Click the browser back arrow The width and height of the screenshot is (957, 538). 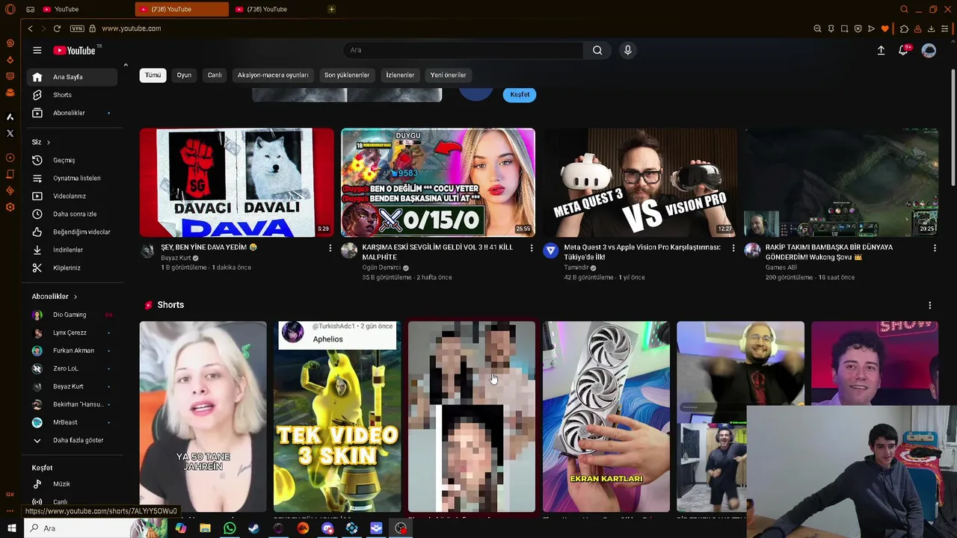click(30, 28)
